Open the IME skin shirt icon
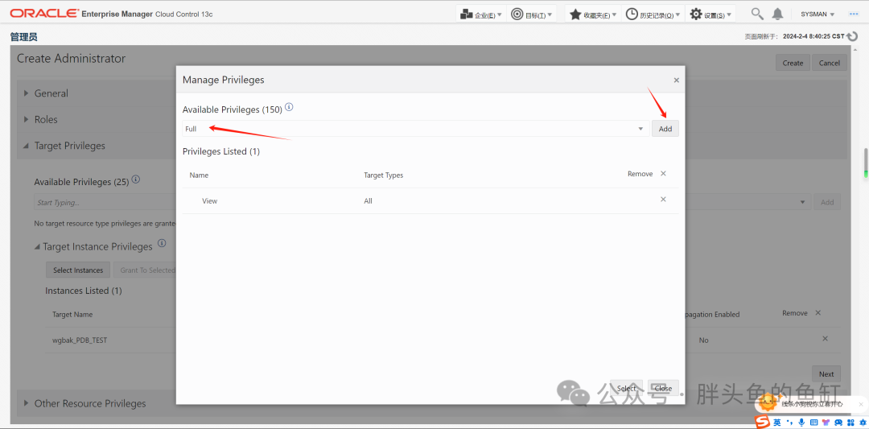 point(826,423)
